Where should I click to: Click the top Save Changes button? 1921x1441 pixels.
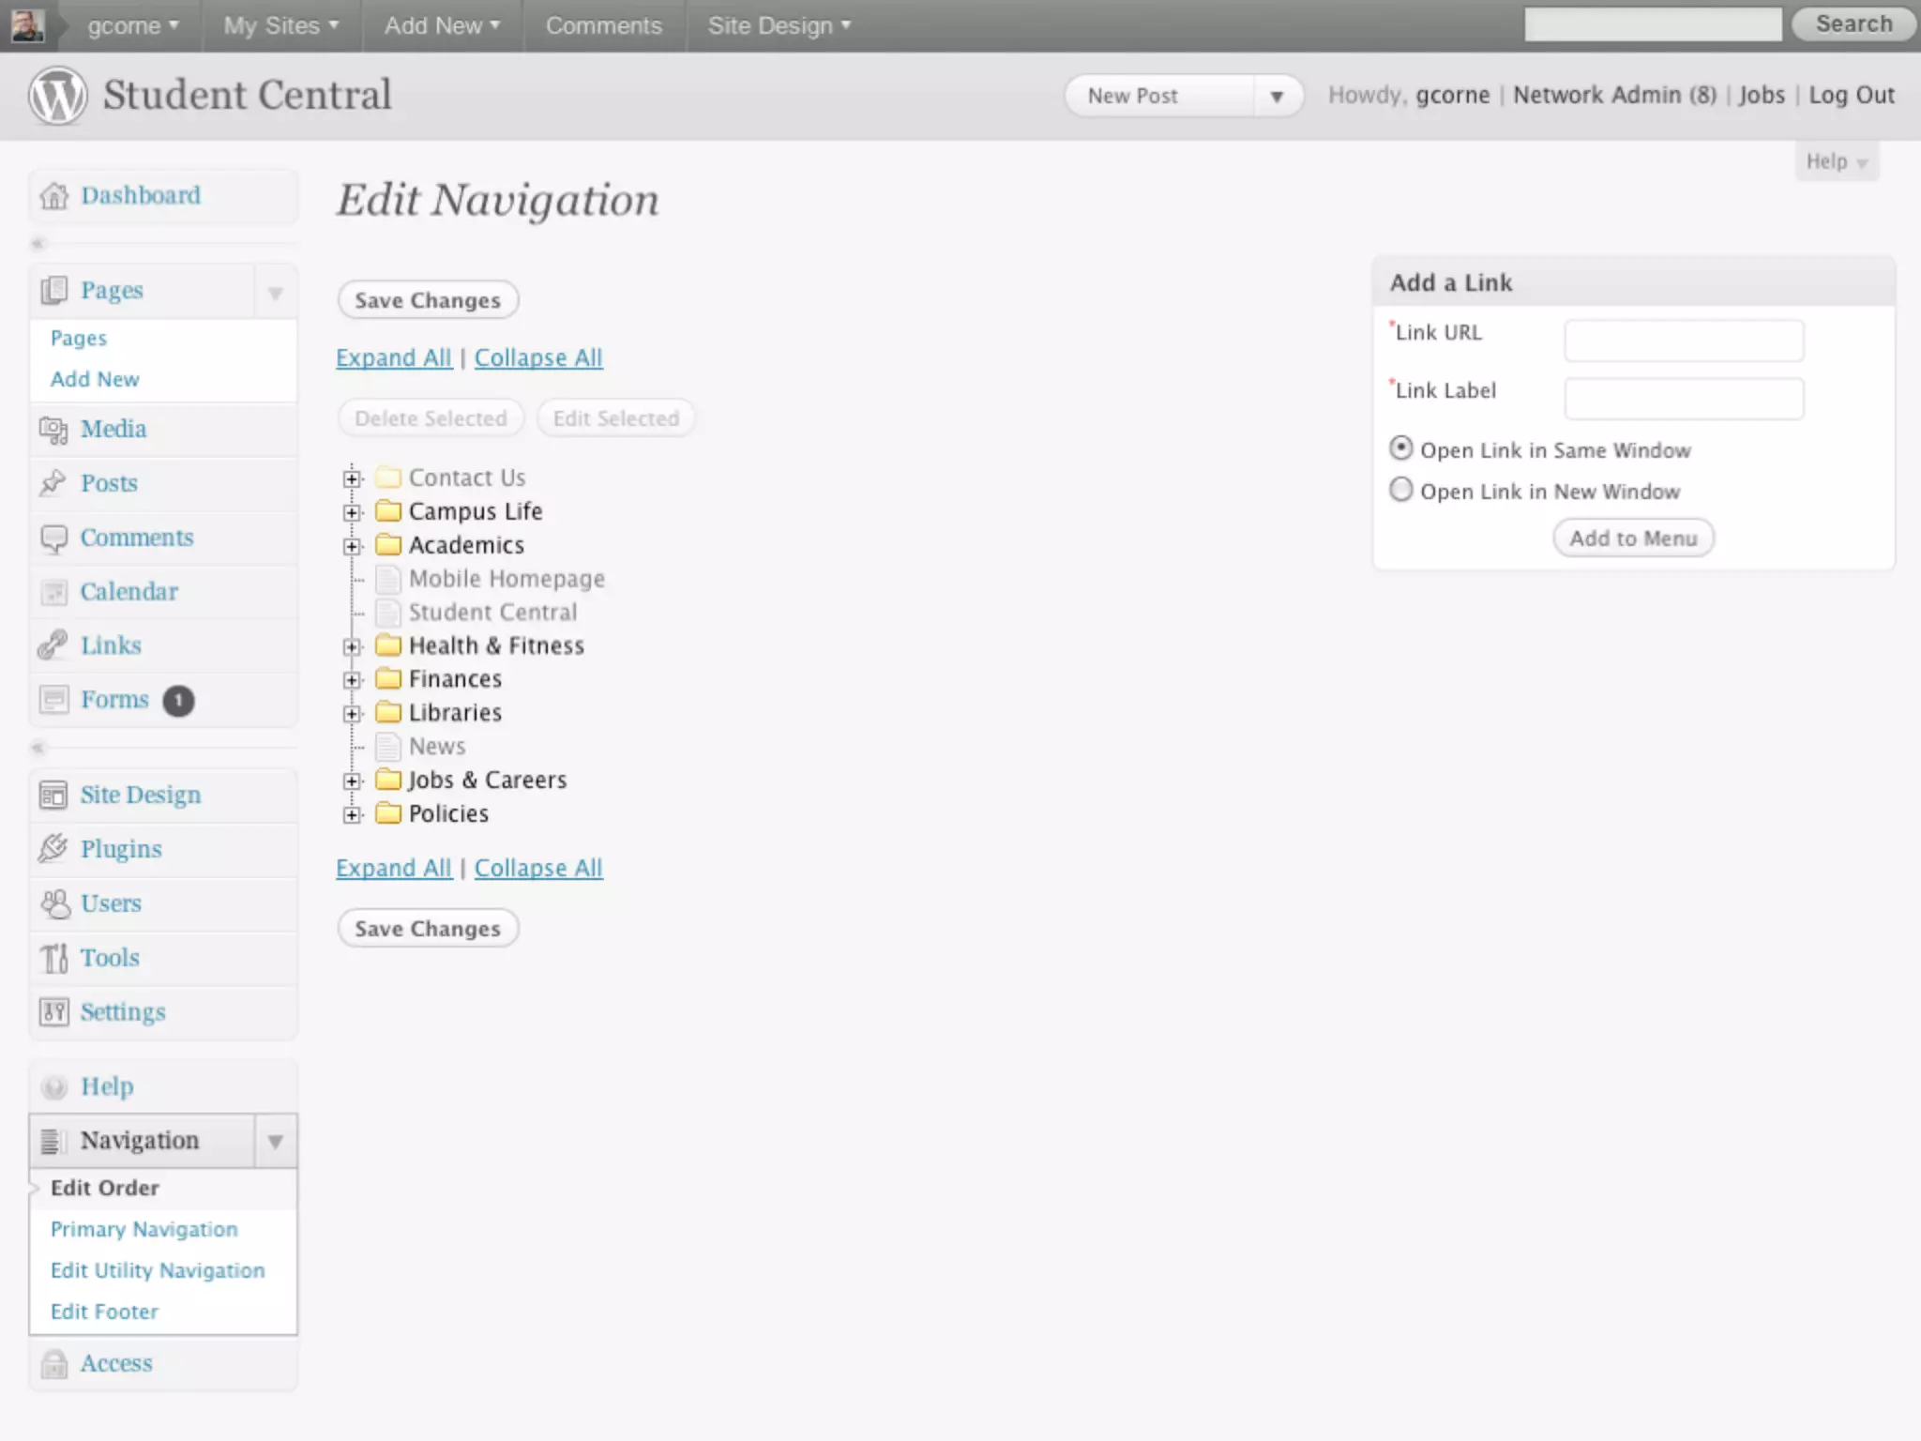pyautogui.click(x=428, y=300)
